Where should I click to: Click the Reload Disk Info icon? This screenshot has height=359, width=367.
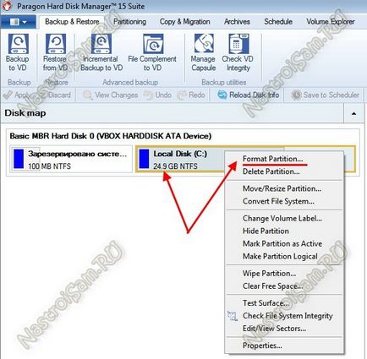pos(222,95)
